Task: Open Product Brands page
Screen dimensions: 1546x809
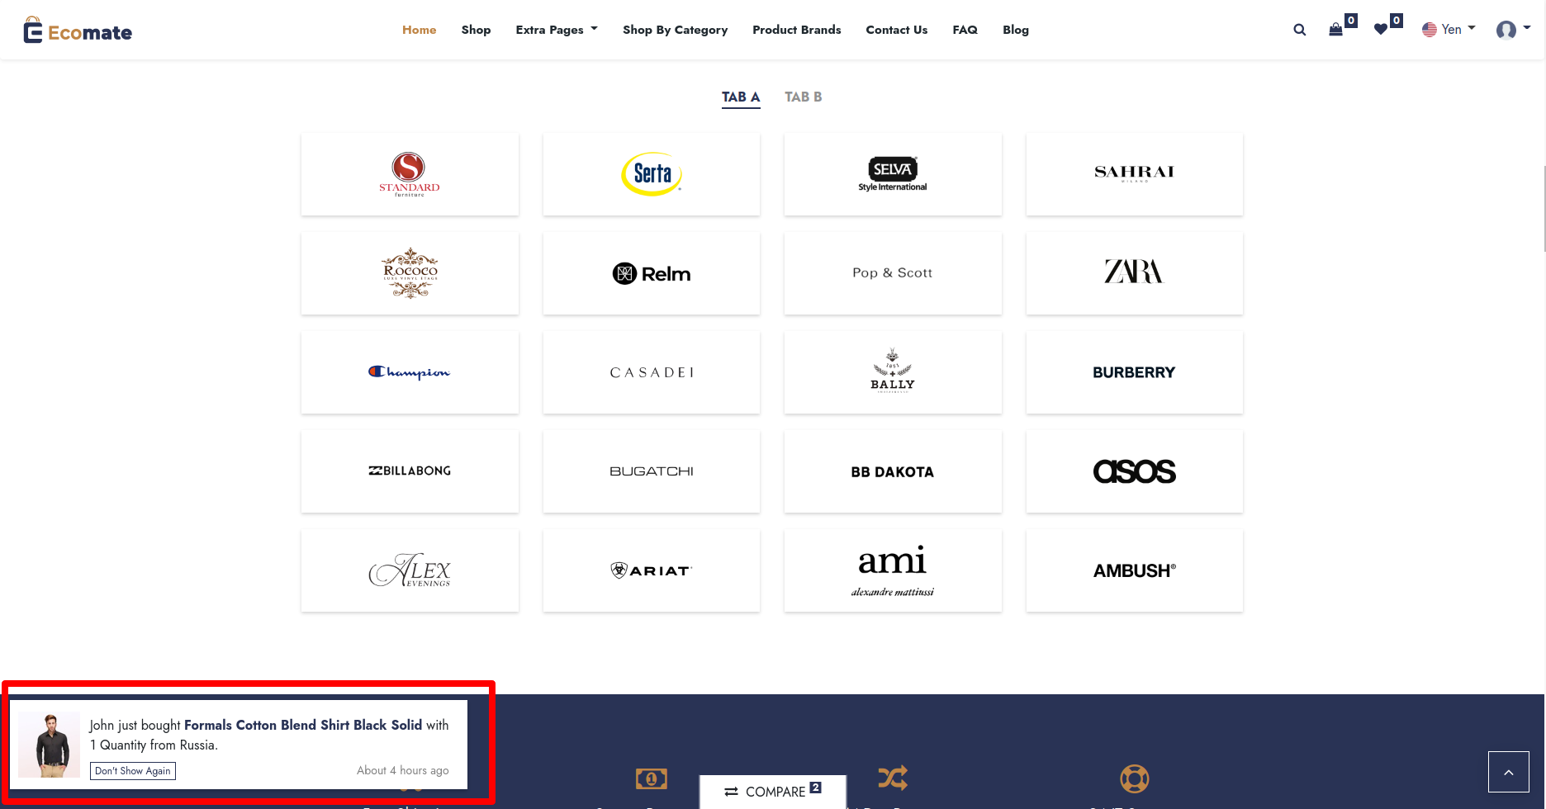Action: point(796,30)
